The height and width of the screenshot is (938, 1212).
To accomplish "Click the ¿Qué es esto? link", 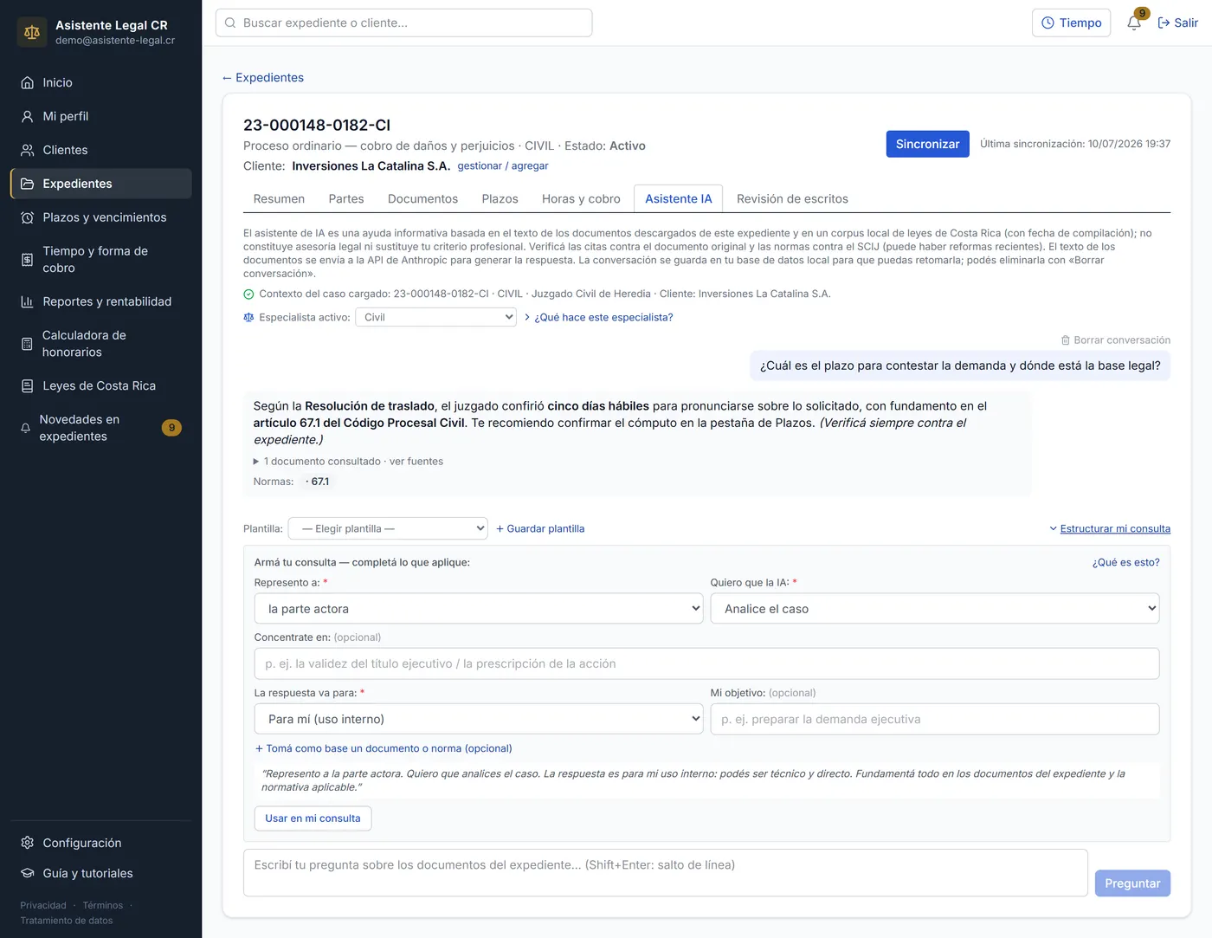I will coord(1125,562).
